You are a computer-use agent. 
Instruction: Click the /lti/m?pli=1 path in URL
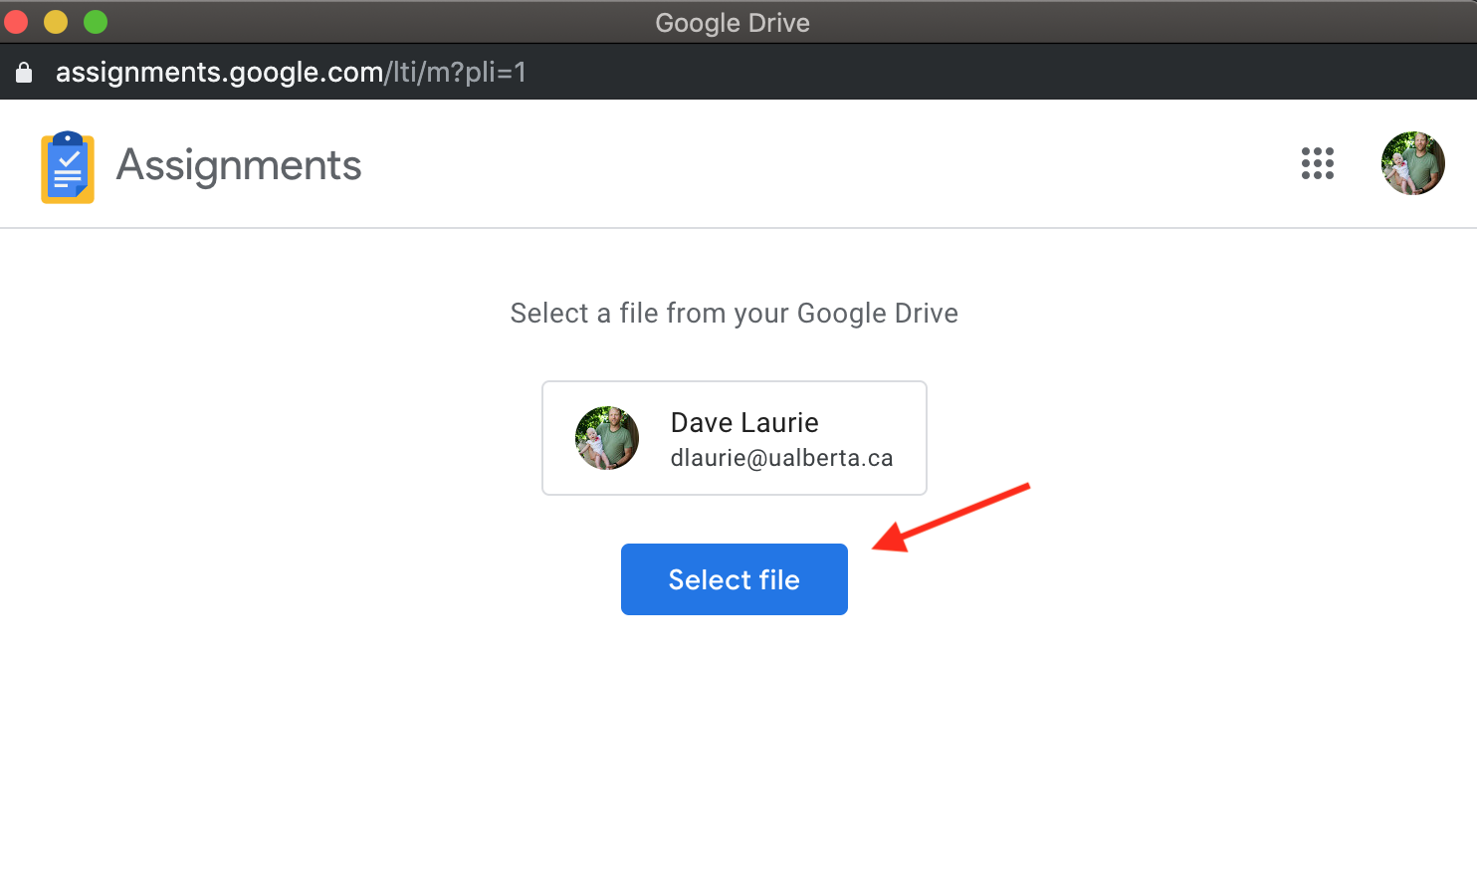coord(456,73)
